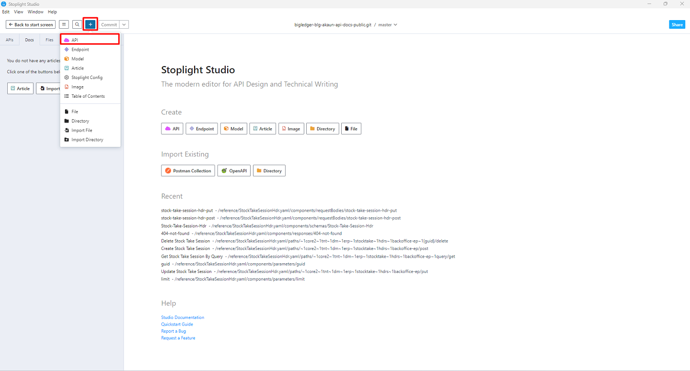Open the Commit dropdown arrow

coord(124,24)
